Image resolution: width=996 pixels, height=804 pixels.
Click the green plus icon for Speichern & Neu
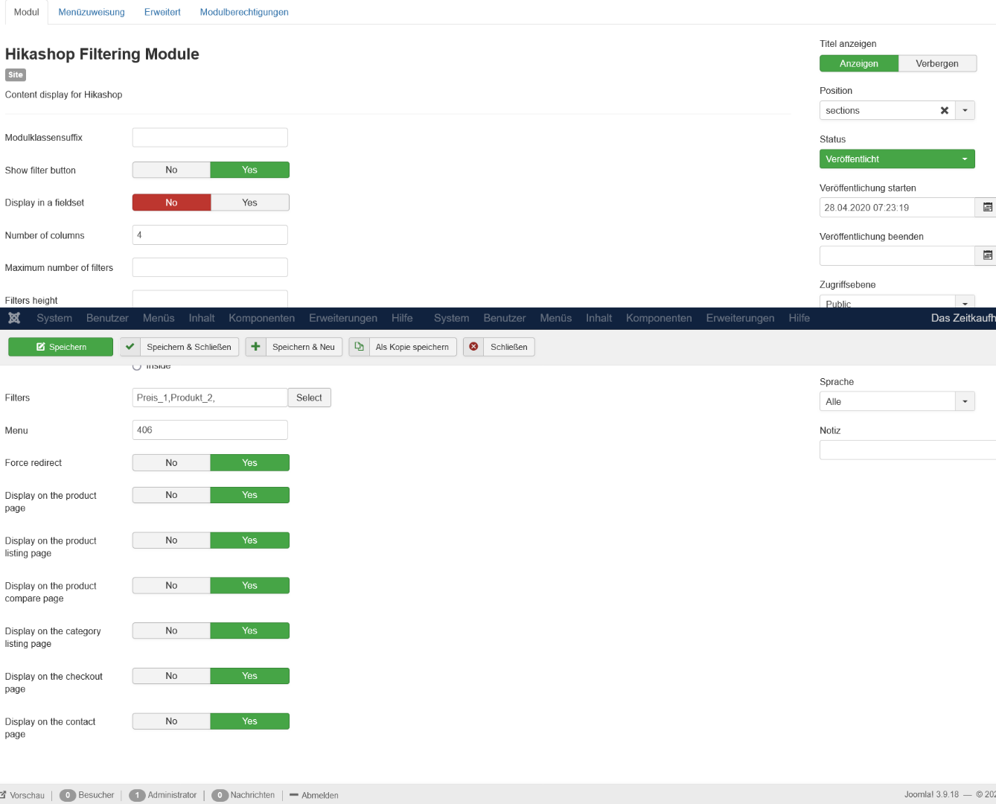(x=255, y=347)
